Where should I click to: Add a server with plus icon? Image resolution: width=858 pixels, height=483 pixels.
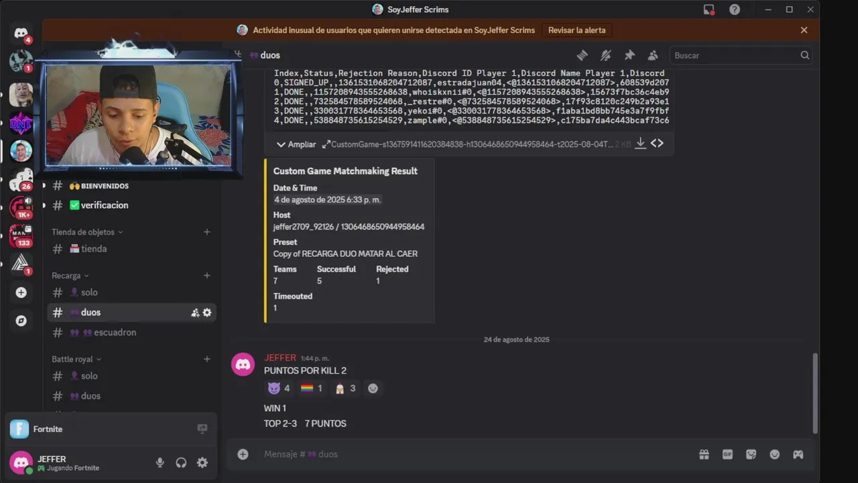pyautogui.click(x=21, y=292)
